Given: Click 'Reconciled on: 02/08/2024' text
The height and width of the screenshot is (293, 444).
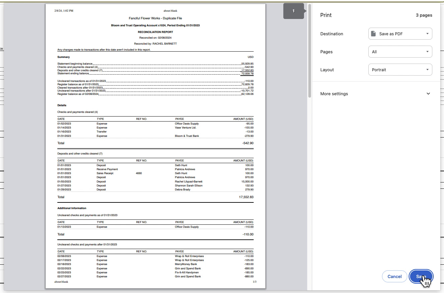Looking at the screenshot, I should (155, 38).
